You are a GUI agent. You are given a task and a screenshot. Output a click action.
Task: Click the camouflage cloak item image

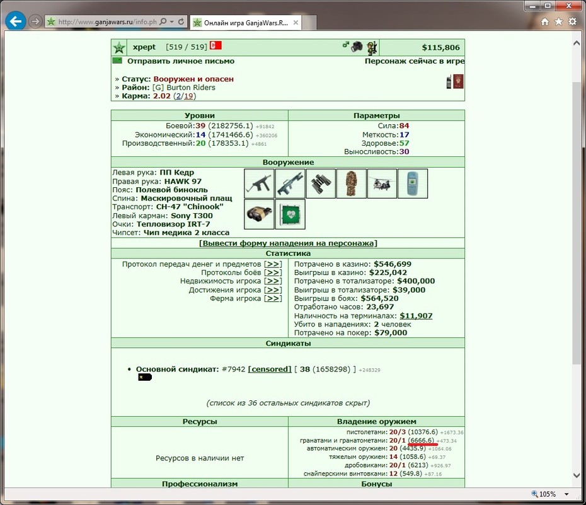point(352,183)
